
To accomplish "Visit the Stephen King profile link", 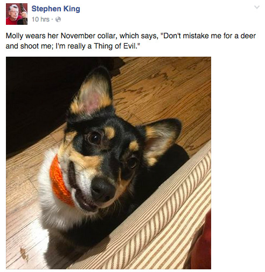I will tap(56, 9).
